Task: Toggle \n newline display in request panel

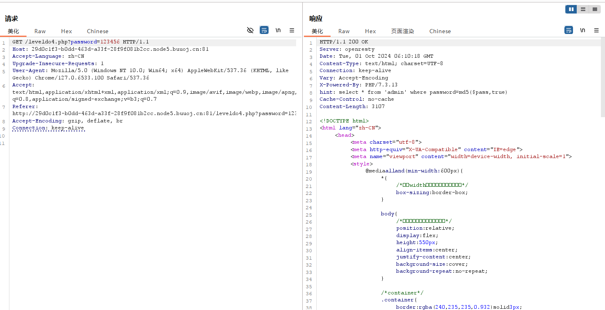Action: (x=278, y=30)
